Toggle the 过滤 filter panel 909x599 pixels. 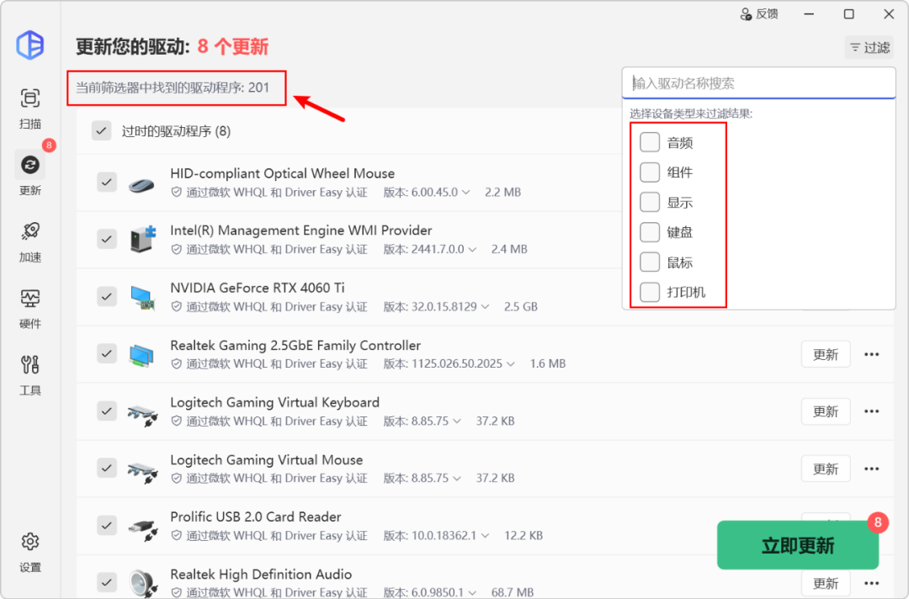[869, 47]
